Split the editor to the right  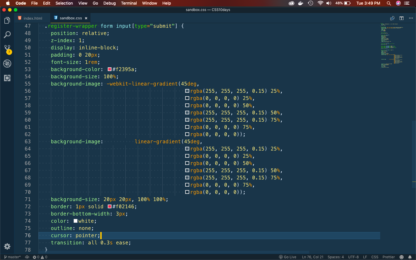pyautogui.click(x=402, y=18)
